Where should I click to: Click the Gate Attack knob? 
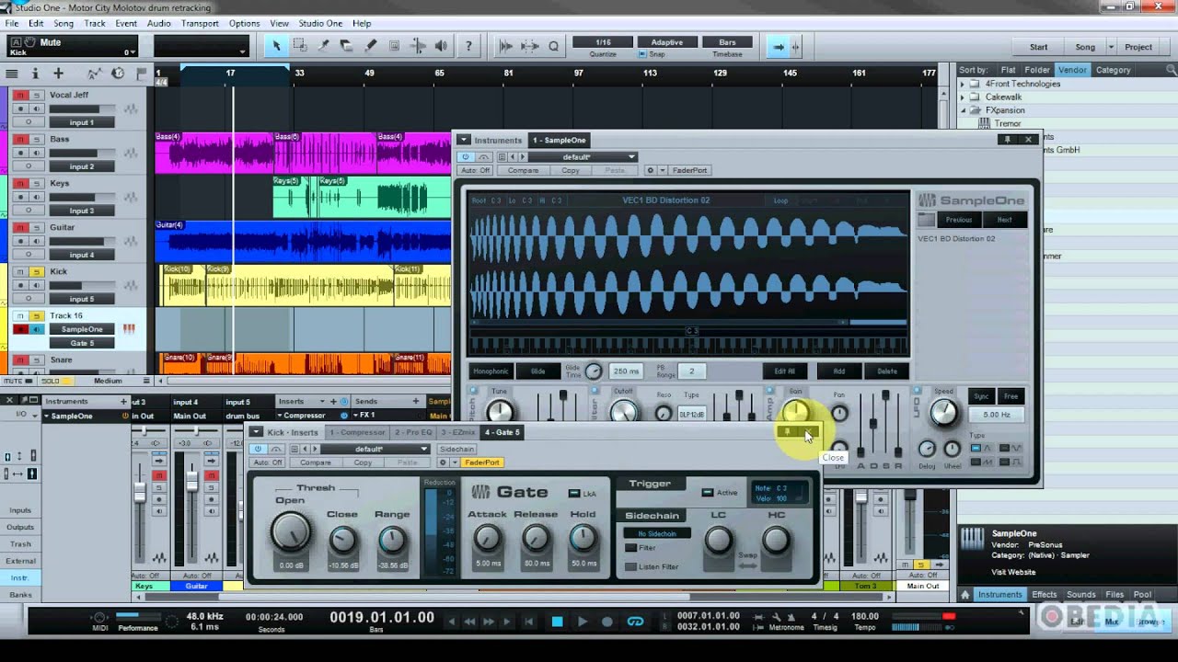[487, 538]
